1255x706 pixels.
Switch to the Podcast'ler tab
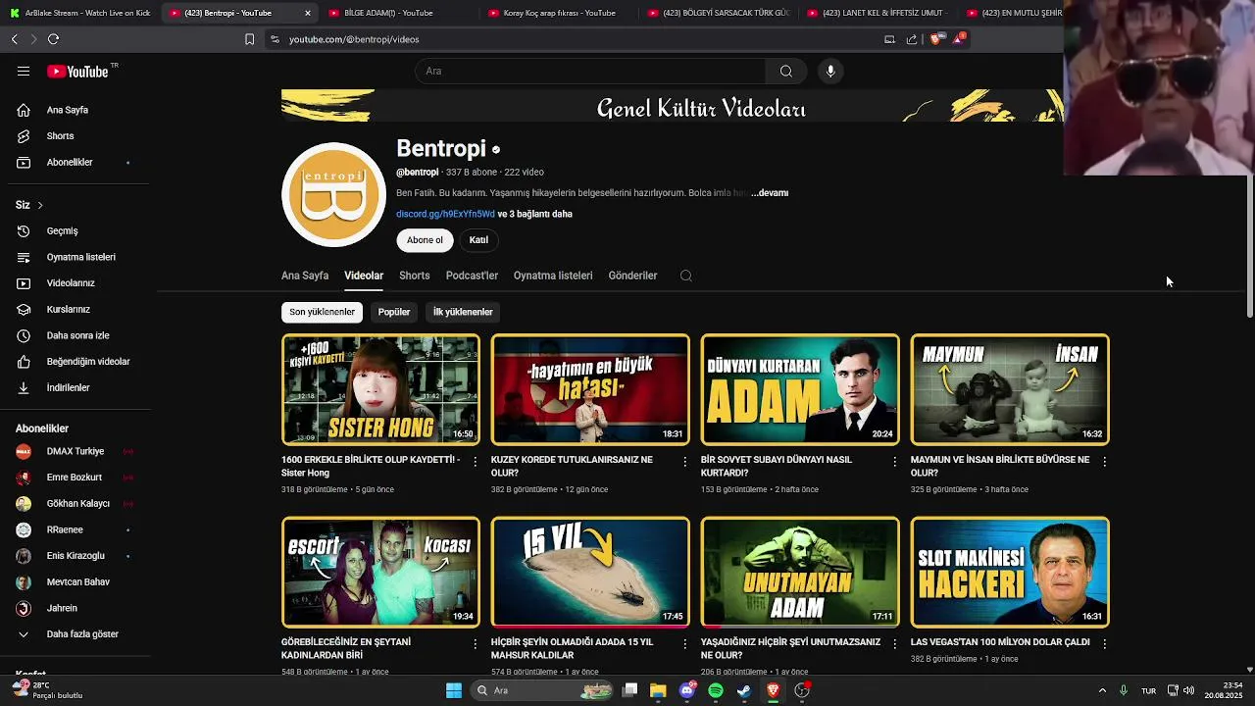(x=472, y=276)
